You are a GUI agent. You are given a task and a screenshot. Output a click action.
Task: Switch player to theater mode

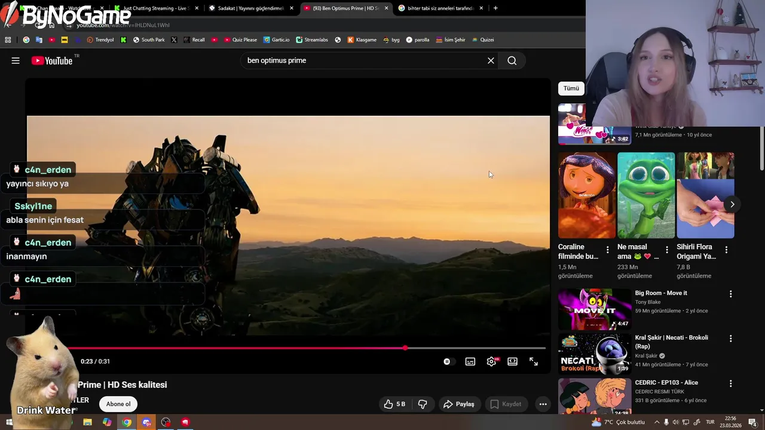512,361
